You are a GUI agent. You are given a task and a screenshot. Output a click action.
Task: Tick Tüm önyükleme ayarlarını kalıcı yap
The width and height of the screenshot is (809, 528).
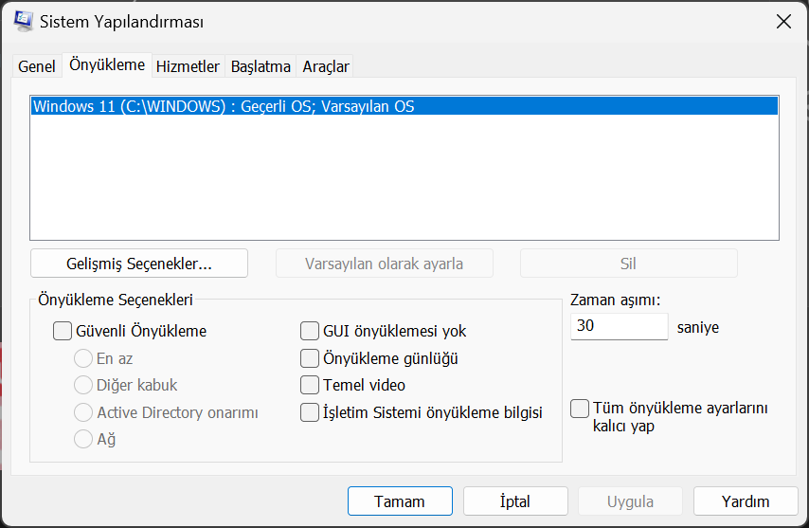pos(580,409)
